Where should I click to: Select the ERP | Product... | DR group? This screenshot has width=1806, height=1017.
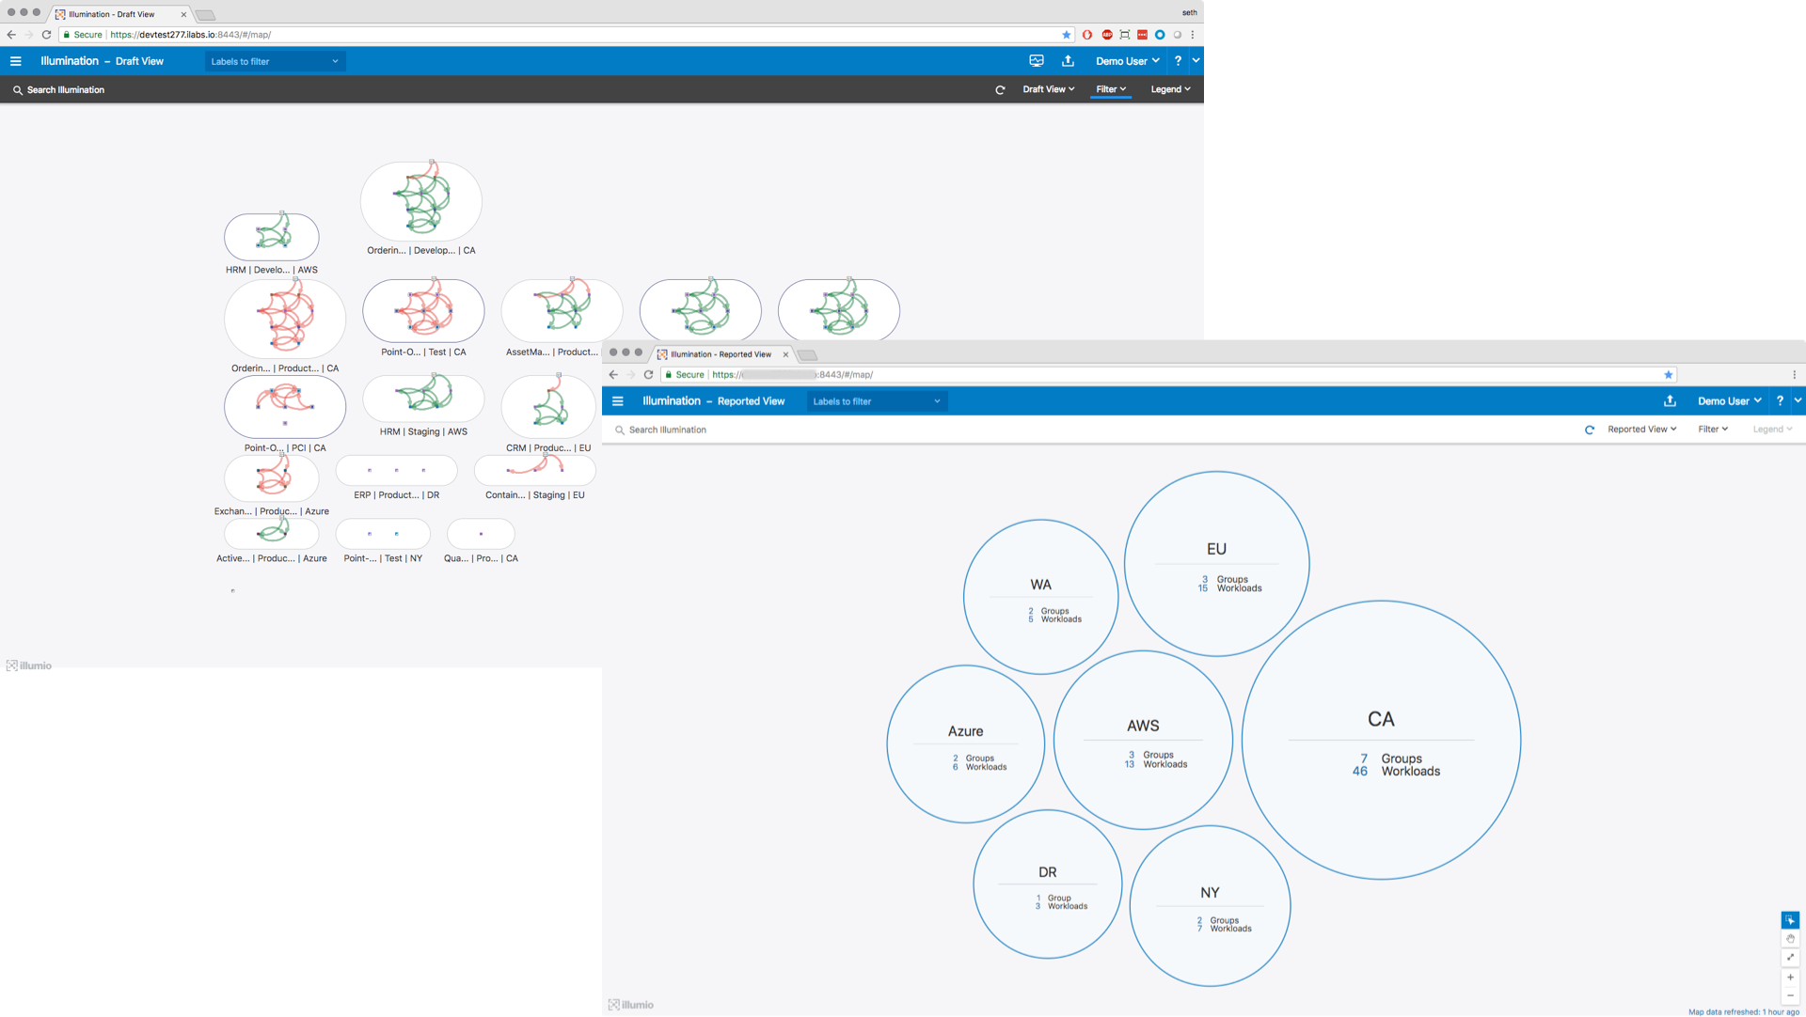[396, 470]
